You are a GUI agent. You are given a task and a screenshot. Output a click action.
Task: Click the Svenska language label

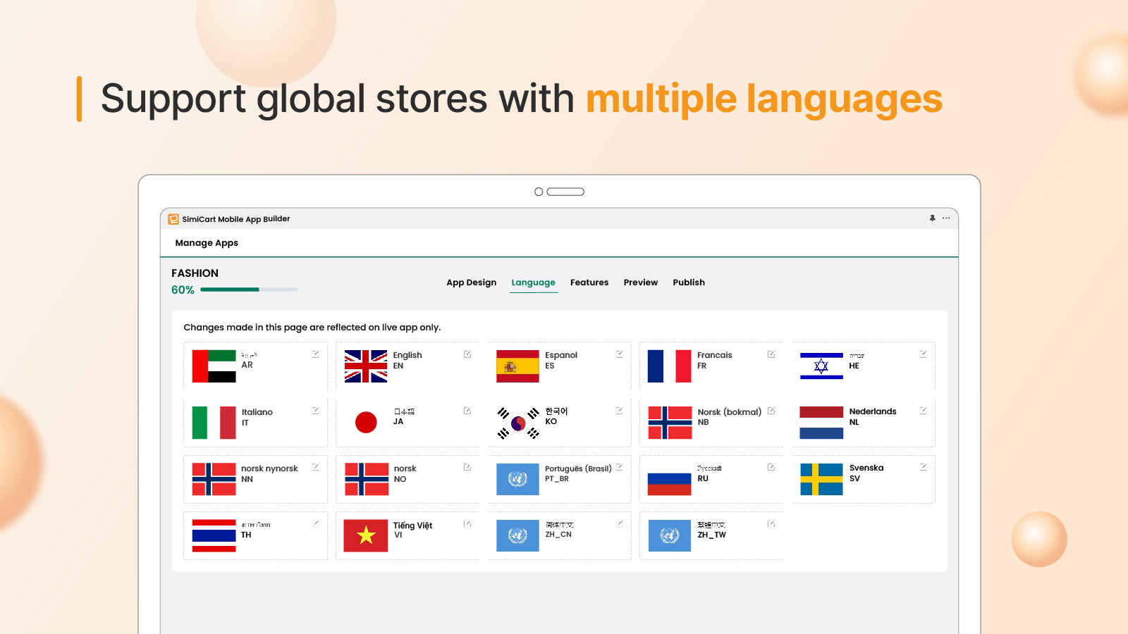point(866,468)
